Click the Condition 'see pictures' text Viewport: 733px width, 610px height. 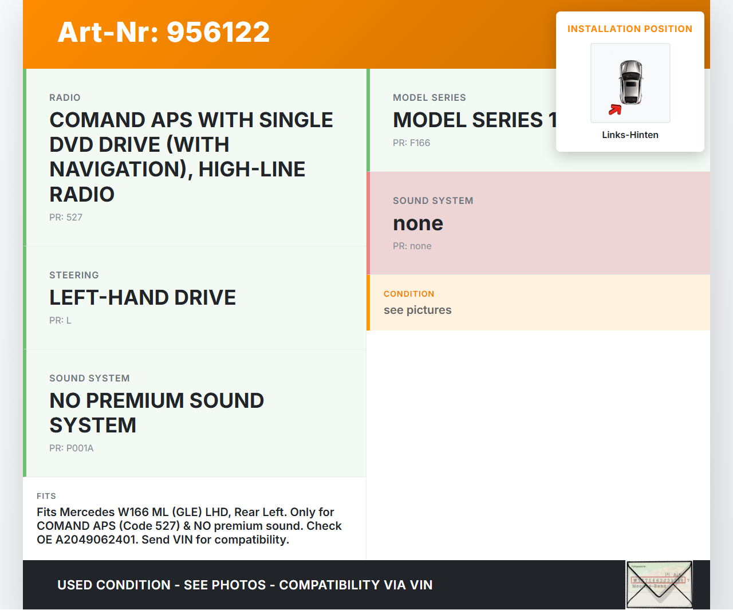pos(417,310)
